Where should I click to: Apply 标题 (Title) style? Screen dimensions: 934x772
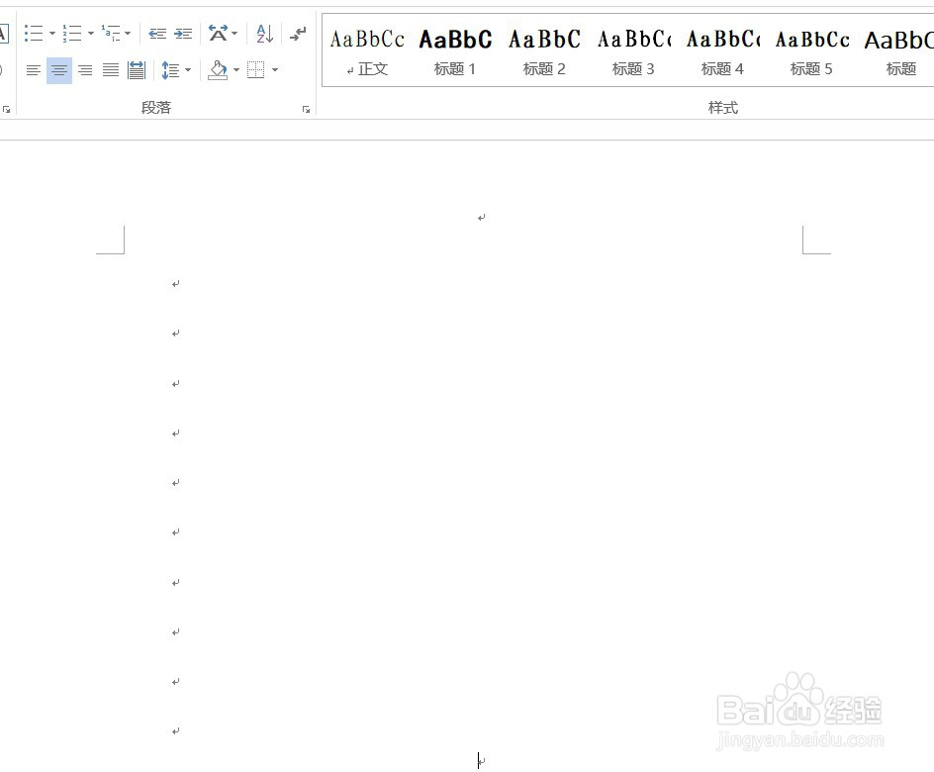click(x=898, y=52)
